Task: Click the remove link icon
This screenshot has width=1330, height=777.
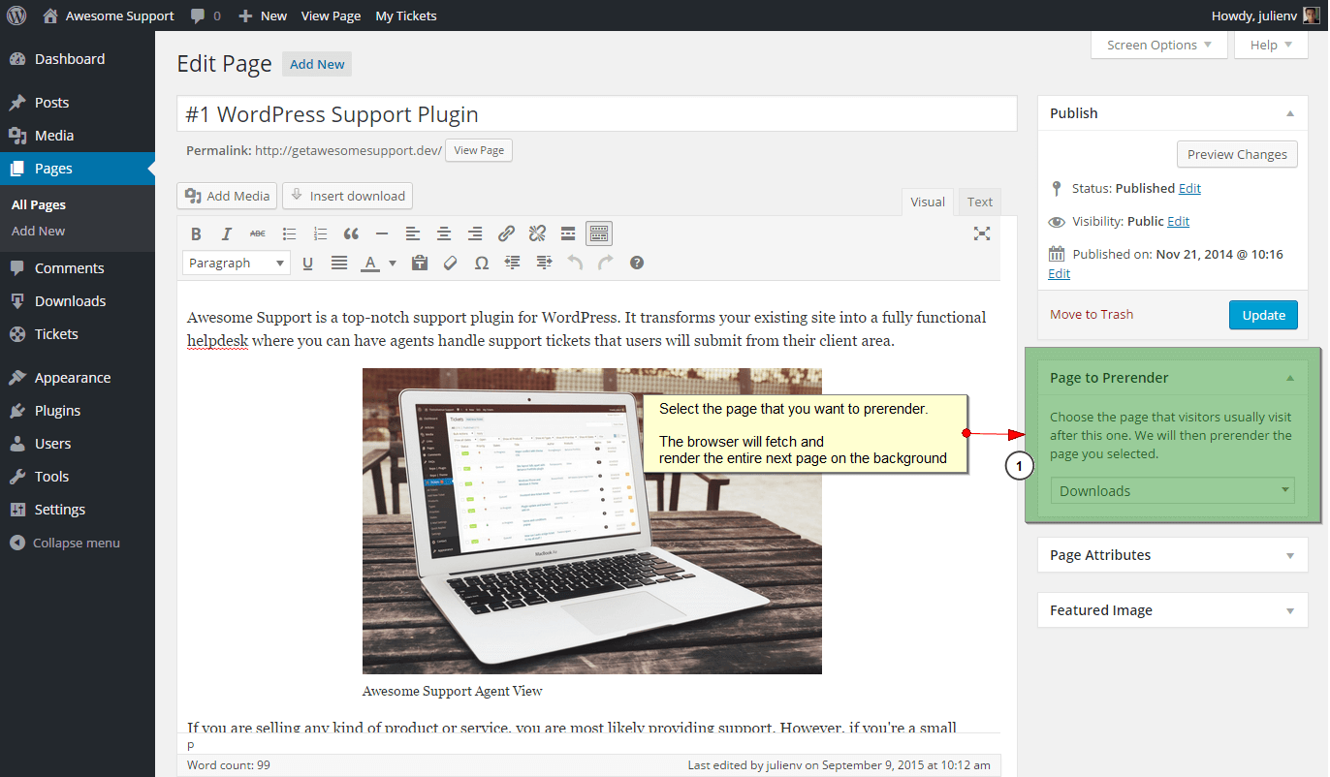Action: tap(537, 233)
